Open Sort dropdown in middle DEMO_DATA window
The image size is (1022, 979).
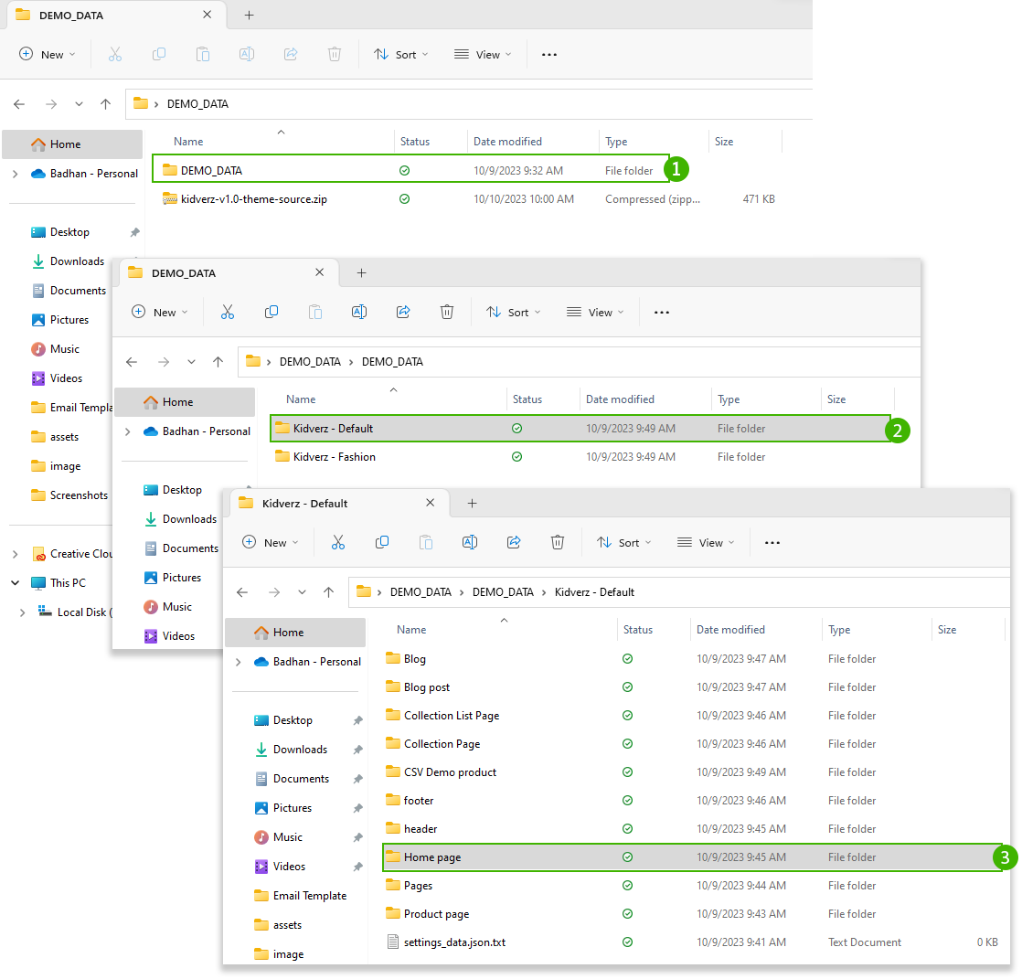click(x=514, y=313)
